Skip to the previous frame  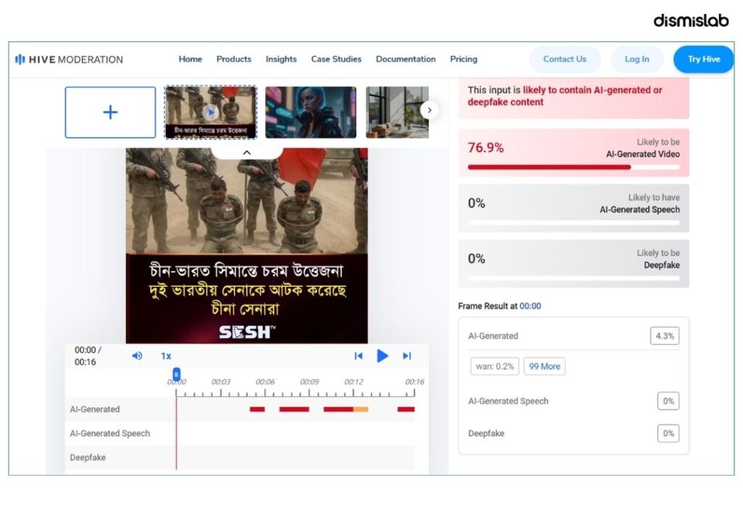tap(358, 356)
